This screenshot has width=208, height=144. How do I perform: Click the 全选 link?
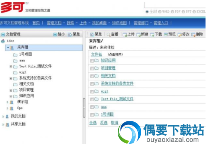point(93,122)
